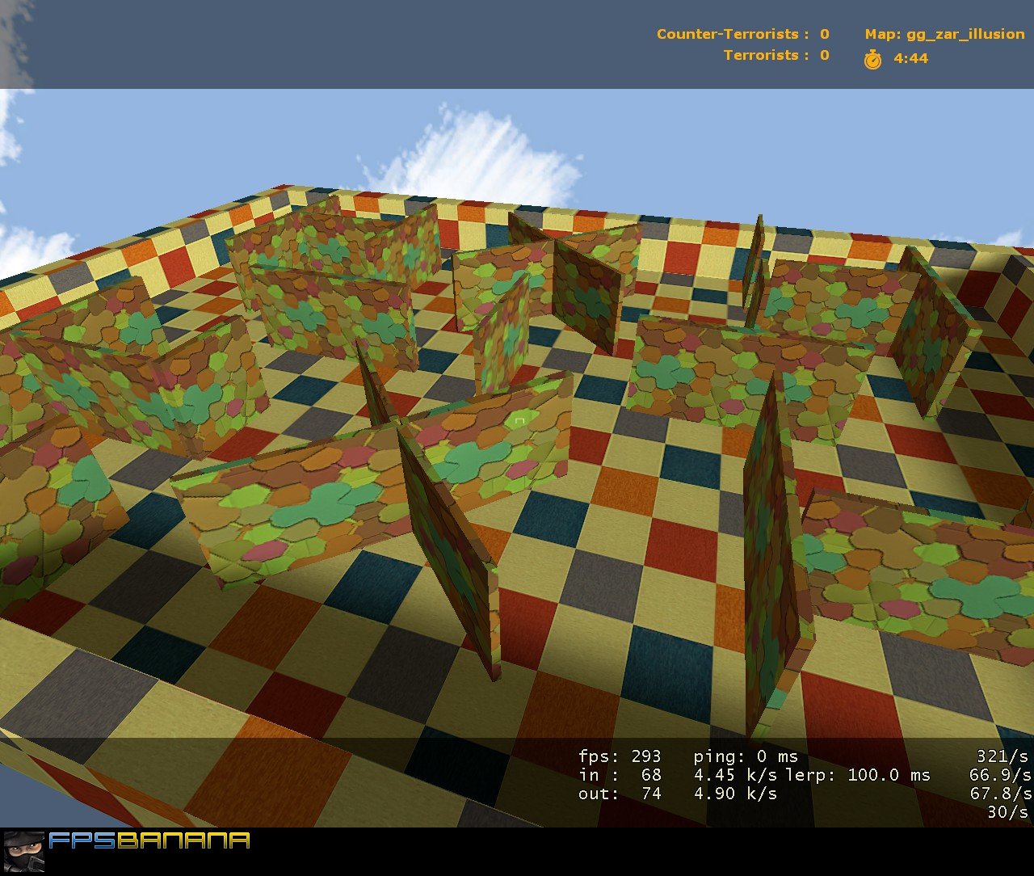
Task: Click the round timer reading 4:44
Action: 908,58
